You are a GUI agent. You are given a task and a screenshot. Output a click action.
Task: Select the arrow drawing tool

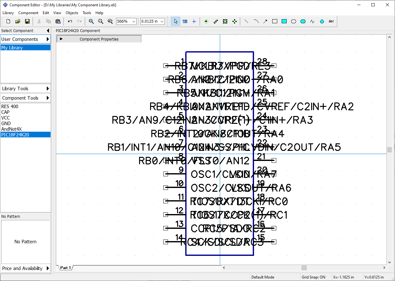(x=265, y=21)
